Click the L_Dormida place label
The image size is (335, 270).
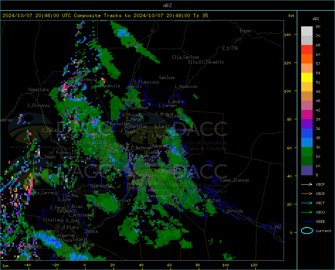click(233, 211)
